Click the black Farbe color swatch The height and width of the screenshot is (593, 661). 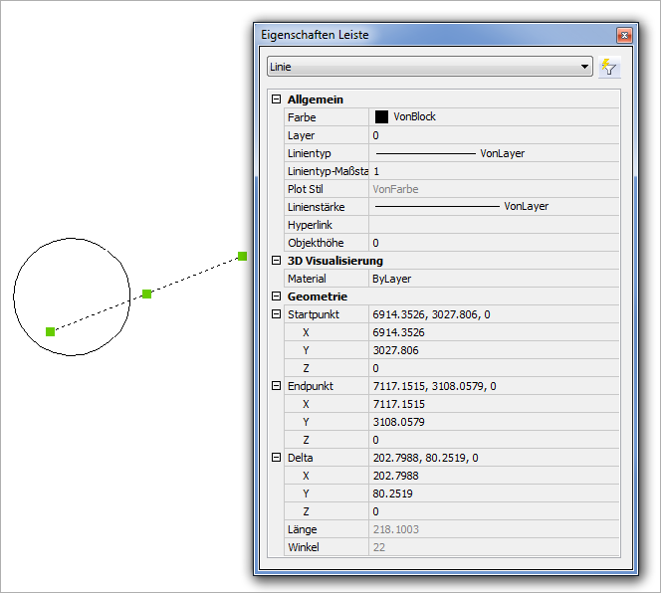click(381, 117)
